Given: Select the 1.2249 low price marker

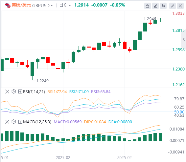Looking at the screenshot, I should [x=42, y=81].
